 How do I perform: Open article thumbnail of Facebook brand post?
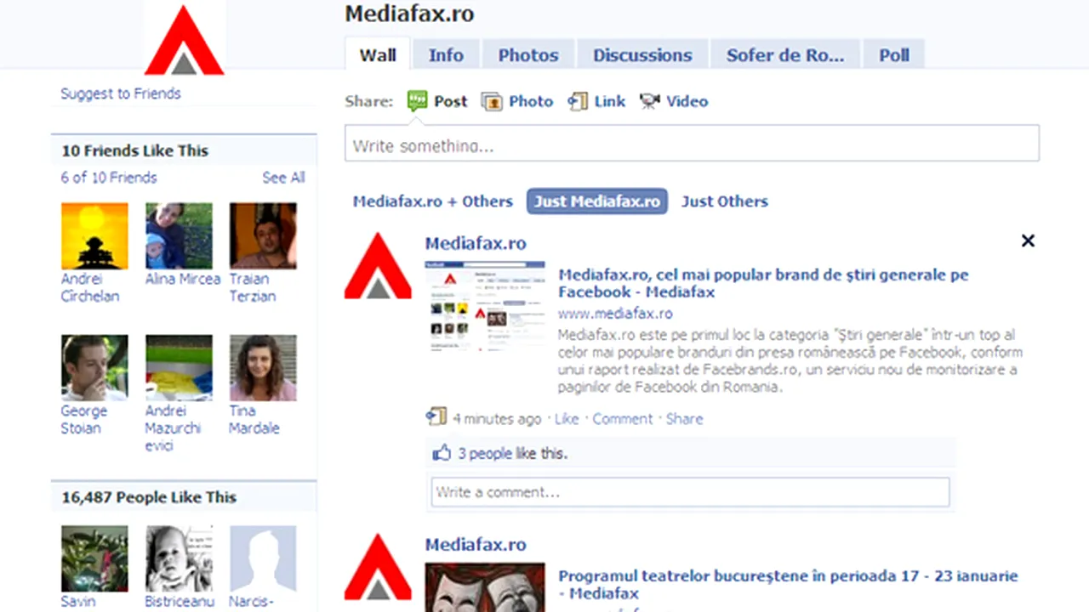(485, 306)
